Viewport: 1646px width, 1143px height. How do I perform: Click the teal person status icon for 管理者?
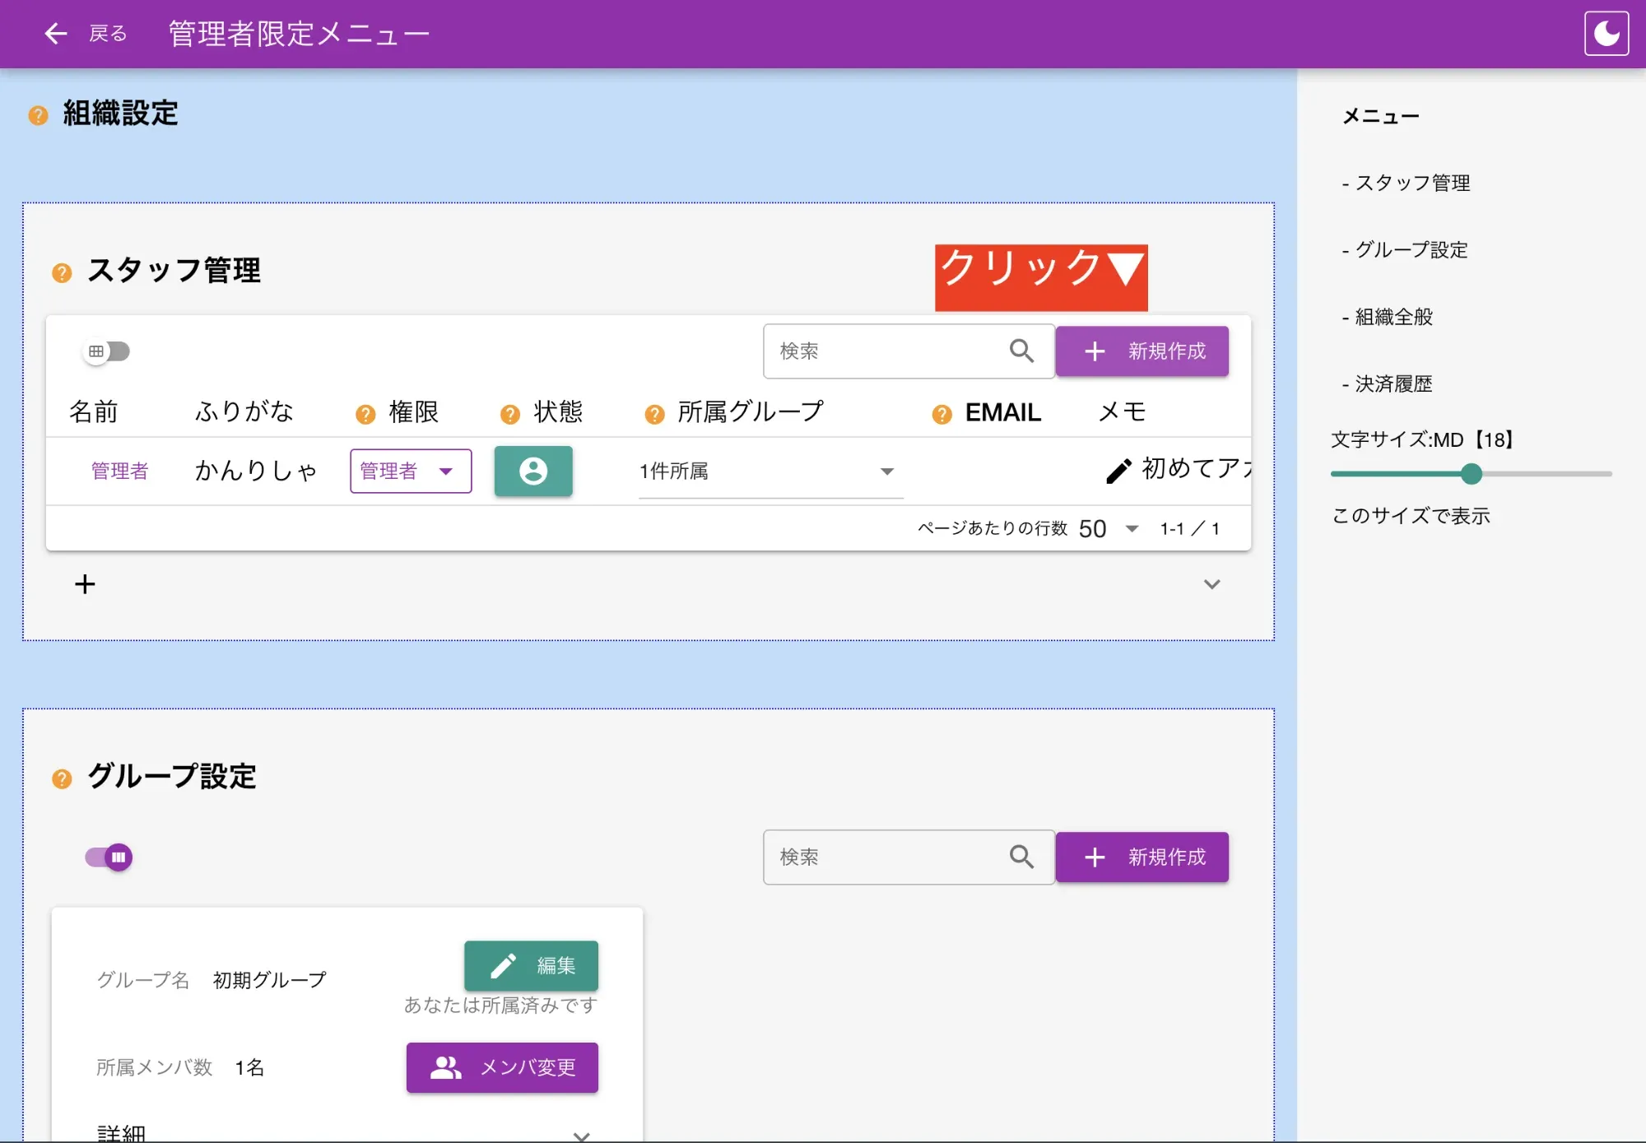[x=533, y=472]
